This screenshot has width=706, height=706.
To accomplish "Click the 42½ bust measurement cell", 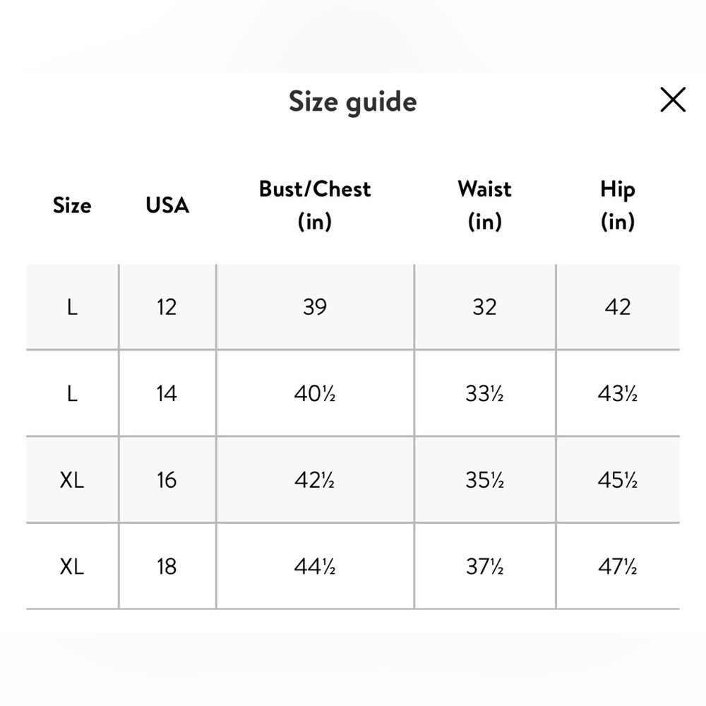I will [x=315, y=479].
